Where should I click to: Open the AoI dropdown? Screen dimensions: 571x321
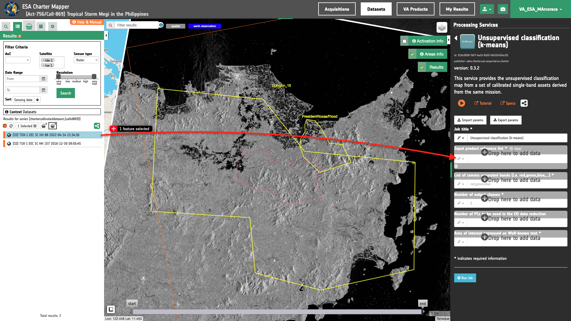[x=18, y=60]
